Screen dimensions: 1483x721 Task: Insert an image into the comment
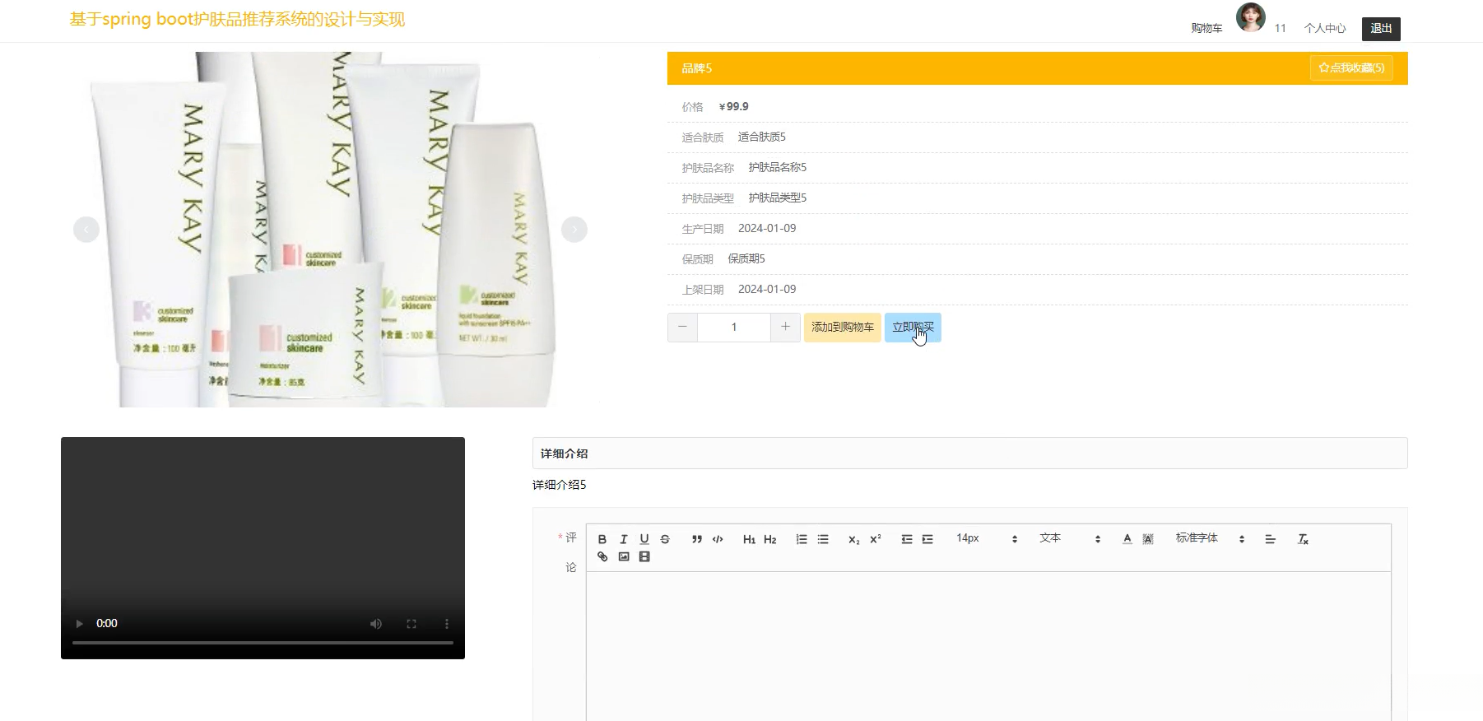pyautogui.click(x=624, y=557)
